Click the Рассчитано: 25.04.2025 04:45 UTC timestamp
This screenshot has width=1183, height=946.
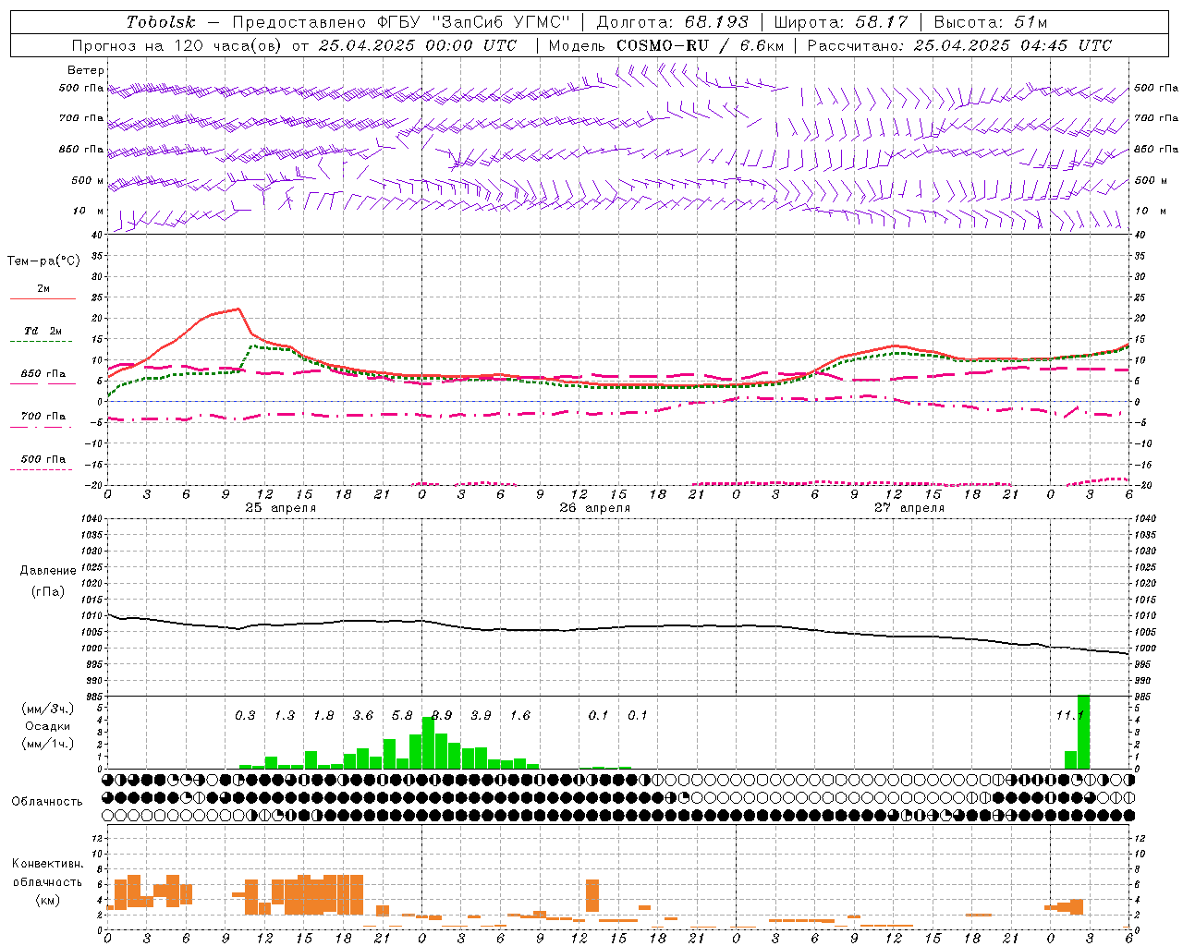click(x=959, y=45)
